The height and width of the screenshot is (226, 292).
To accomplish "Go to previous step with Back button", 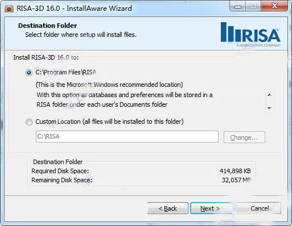I will (x=168, y=208).
